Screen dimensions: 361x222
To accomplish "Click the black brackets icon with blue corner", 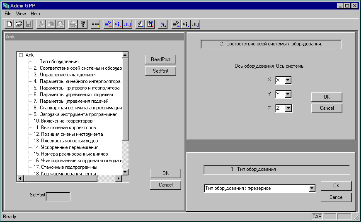I will point(195,24).
